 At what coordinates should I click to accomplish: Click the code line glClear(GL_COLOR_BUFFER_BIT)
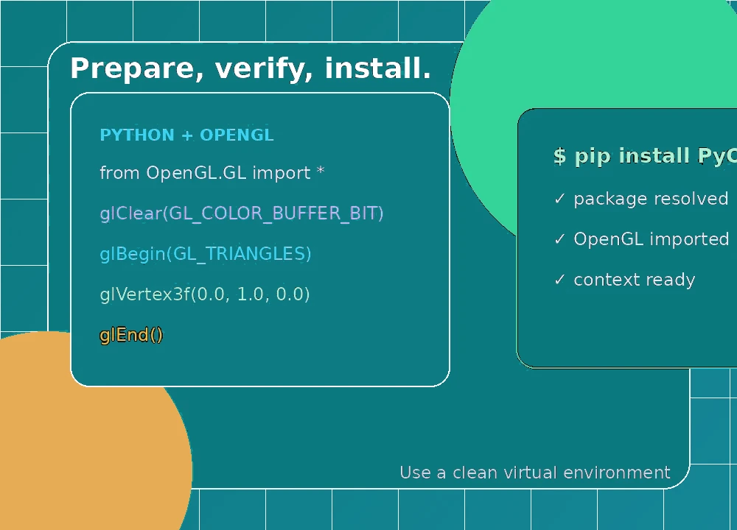point(242,213)
